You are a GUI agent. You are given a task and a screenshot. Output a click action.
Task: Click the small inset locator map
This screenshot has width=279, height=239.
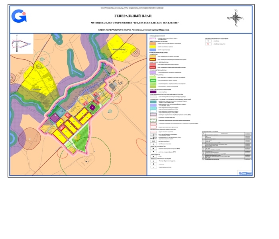(x=22, y=44)
